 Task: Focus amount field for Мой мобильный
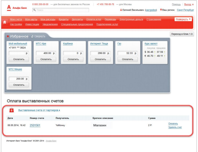pos(19,53)
